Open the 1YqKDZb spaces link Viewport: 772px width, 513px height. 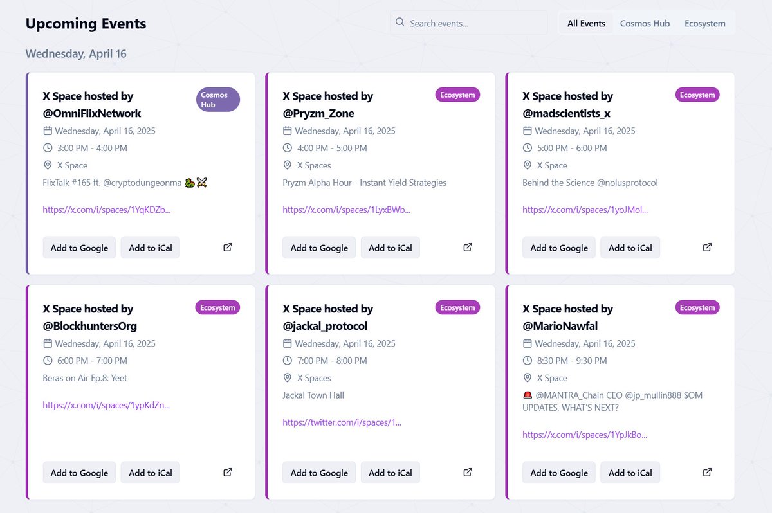pos(107,210)
